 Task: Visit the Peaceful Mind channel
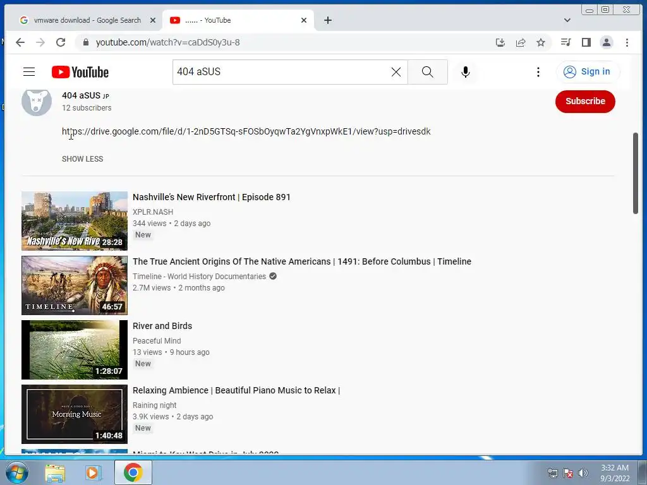point(157,340)
